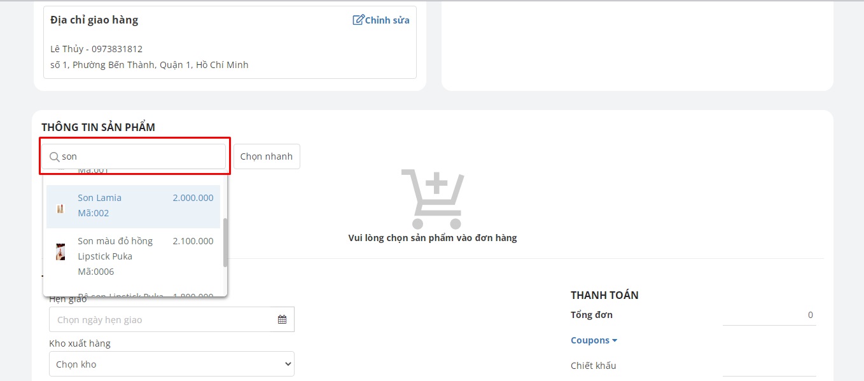This screenshot has height=381, width=864.
Task: Click the empty shopping cart icon
Action: 433,199
